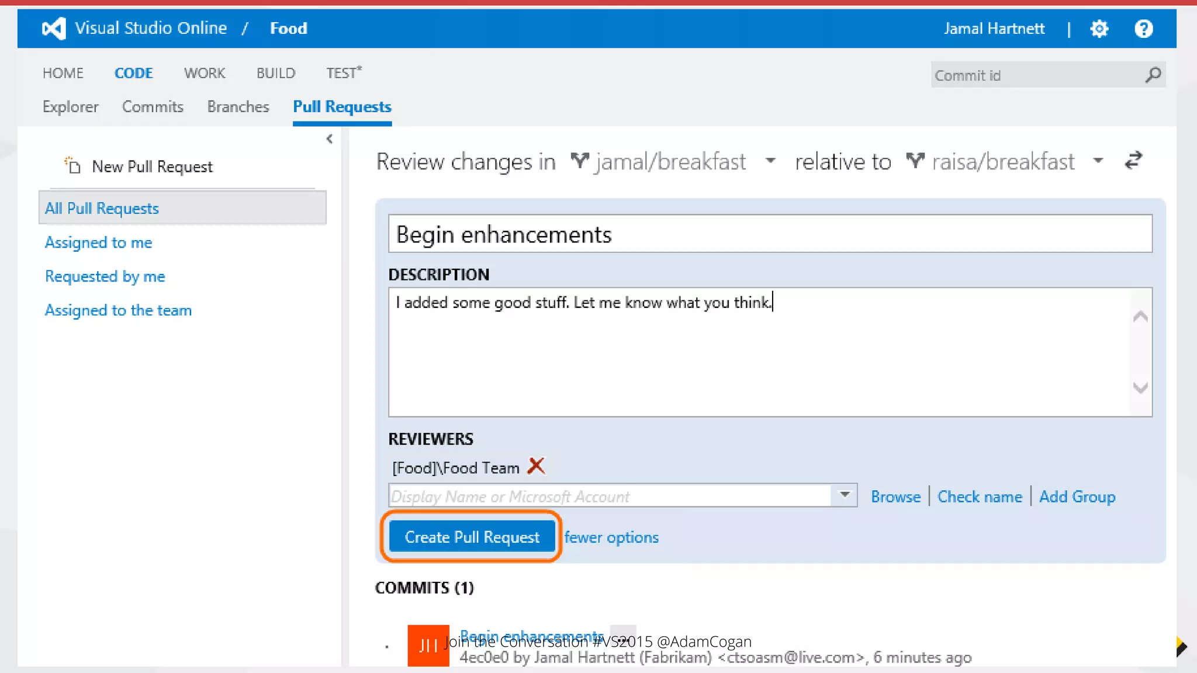1197x673 pixels.
Task: Open the help question mark icon
Action: click(1143, 29)
